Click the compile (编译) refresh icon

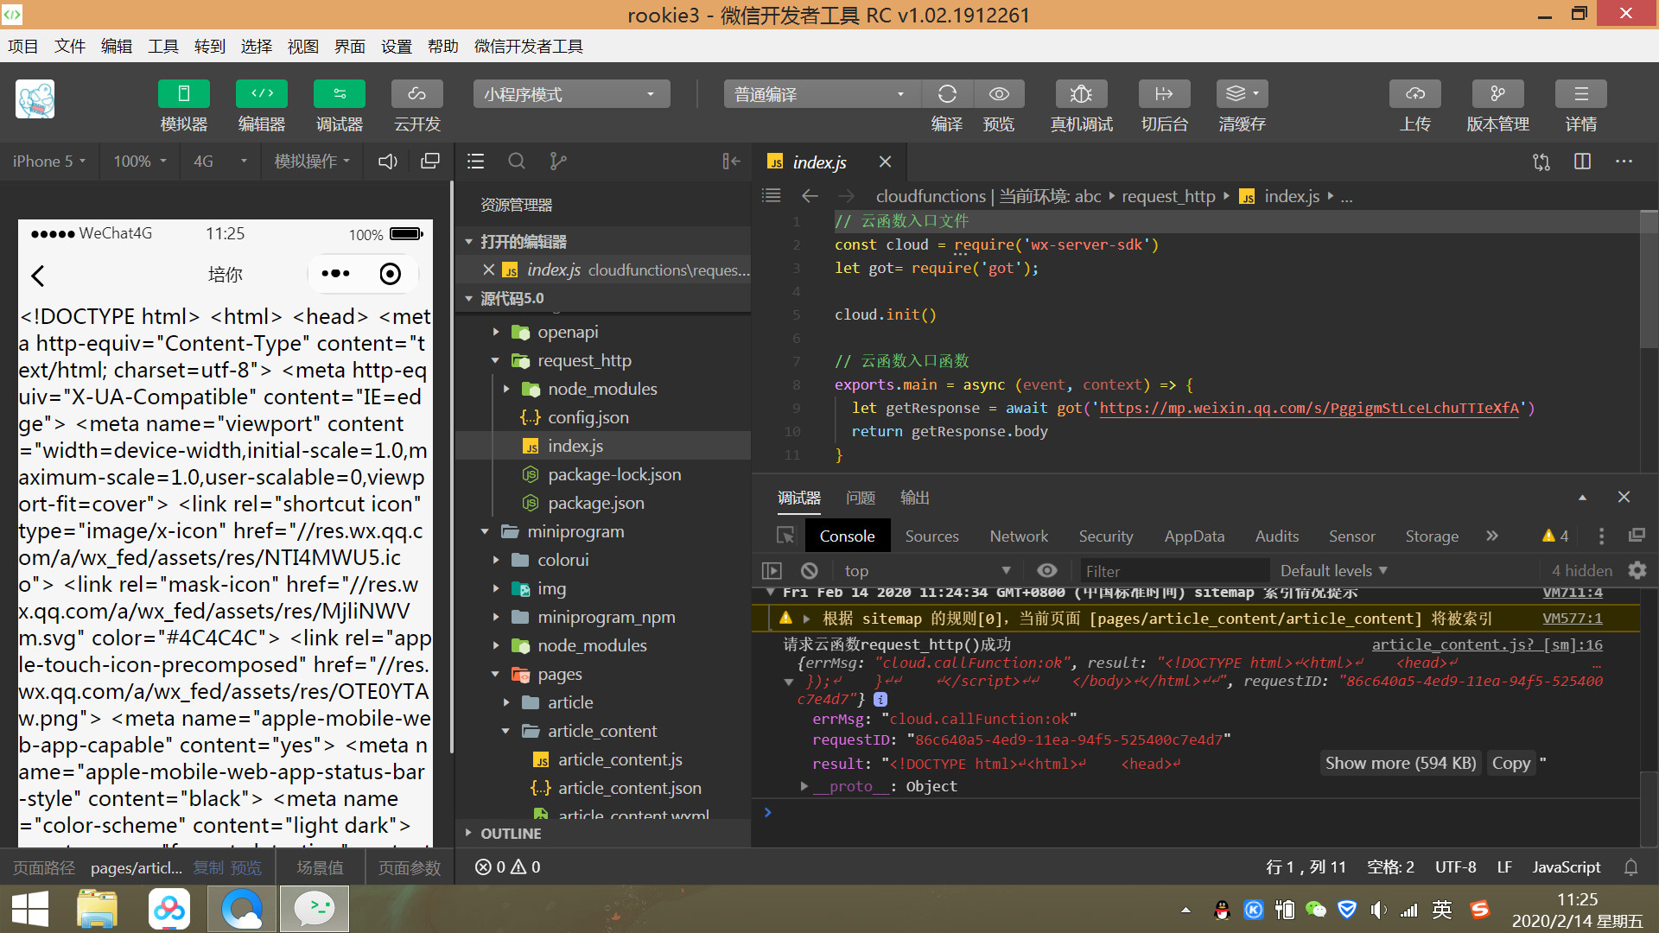(x=947, y=94)
